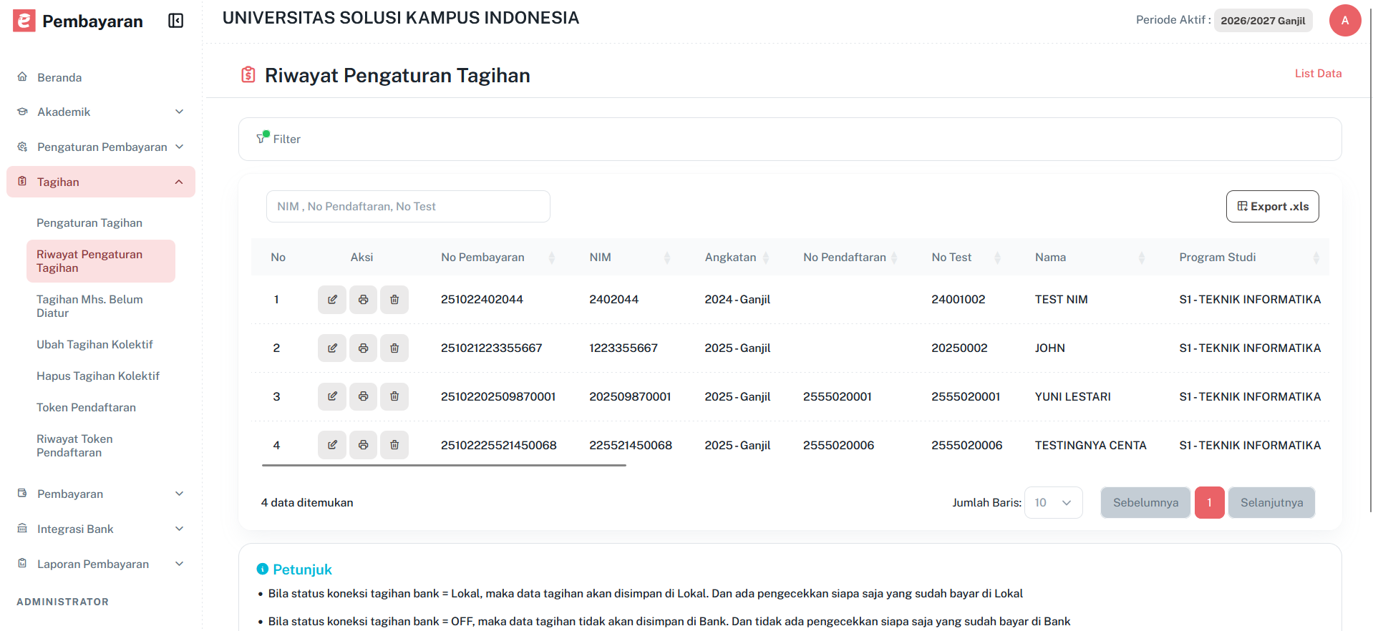This screenshot has width=1373, height=631.
Task: Click the Selanjutnya pagination button
Action: [x=1271, y=502]
